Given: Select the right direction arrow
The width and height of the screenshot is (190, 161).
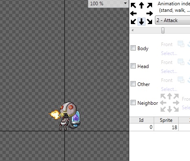Looking at the screenshot, I should (150, 13).
